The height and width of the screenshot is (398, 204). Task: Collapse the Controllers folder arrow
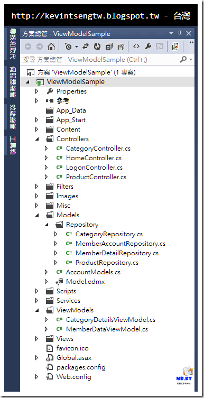coord(37,139)
